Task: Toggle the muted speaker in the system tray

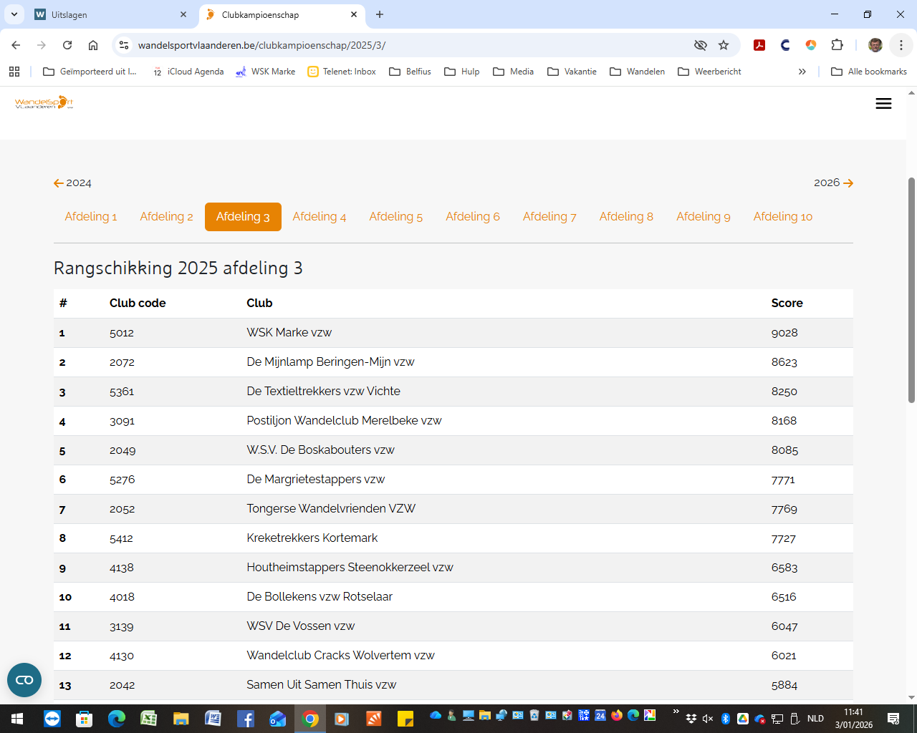Action: pos(708,719)
